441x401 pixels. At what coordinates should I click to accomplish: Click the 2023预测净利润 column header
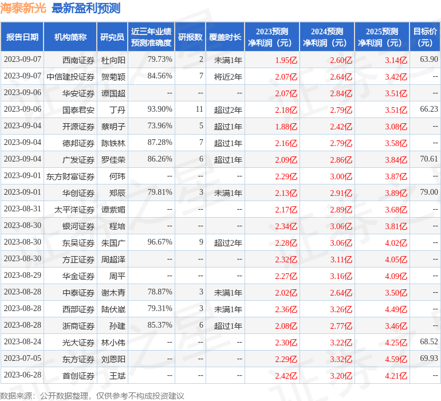pyautogui.click(x=272, y=37)
